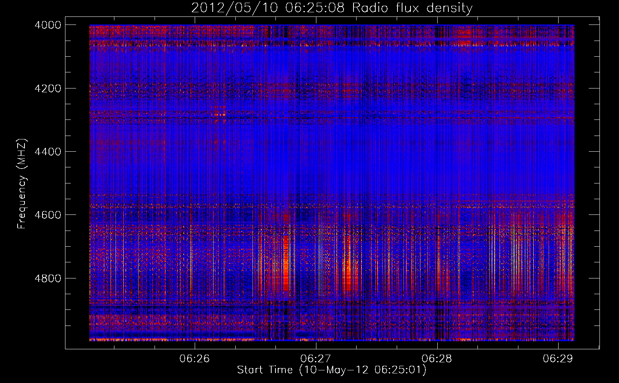
Task: Click the 'Frequency (MHZ)' axis label
Action: (22, 183)
